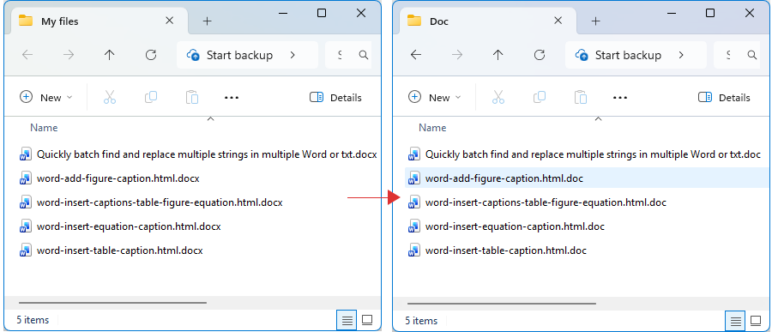
Task: Click horizontal scrollbar in Doc window
Action: point(502,303)
